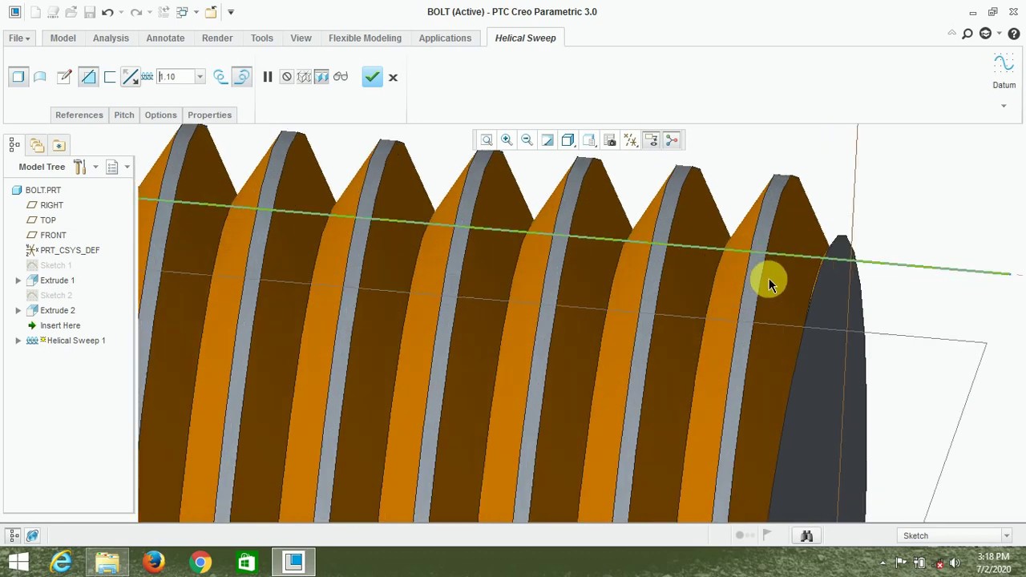
Task: Select the no preview mode icon
Action: (x=286, y=77)
